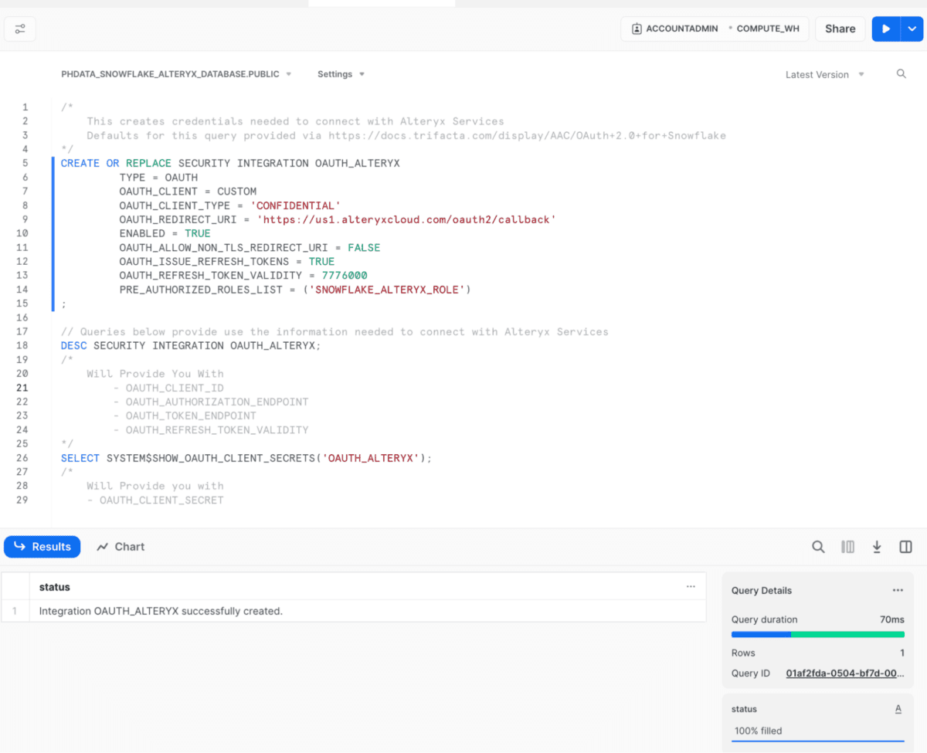The image size is (927, 753).
Task: Open the Query ID link 01af2fda-0504-bf7d-00
Action: 844,673
